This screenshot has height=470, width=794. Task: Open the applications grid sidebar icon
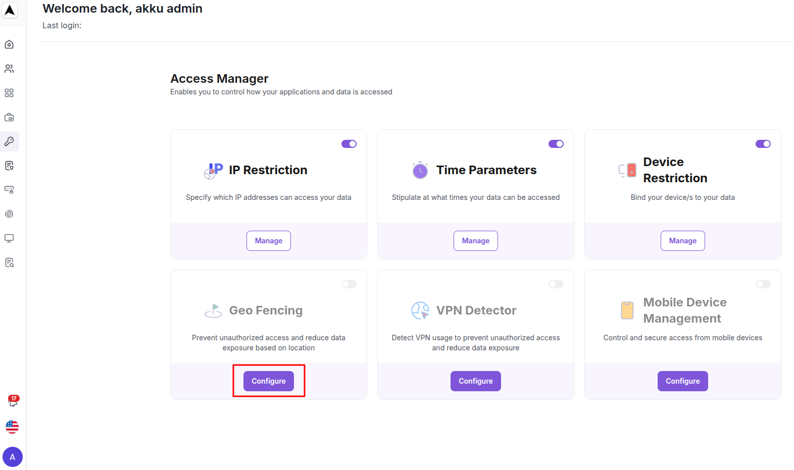(x=9, y=93)
